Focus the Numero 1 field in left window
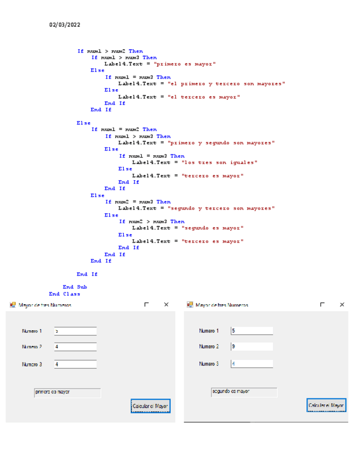 (x=75, y=331)
